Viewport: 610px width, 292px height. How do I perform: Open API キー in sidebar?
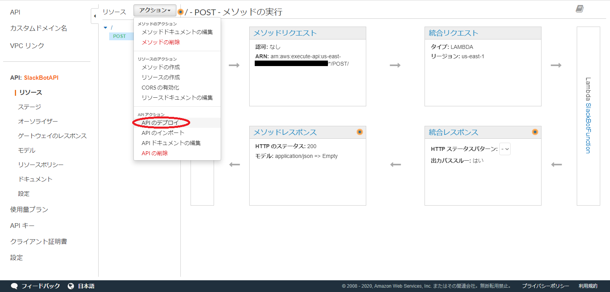pyautogui.click(x=22, y=226)
